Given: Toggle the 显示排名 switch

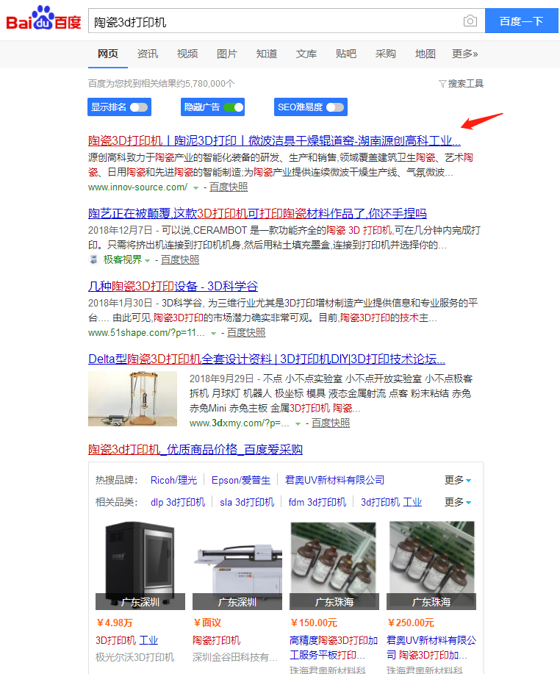Looking at the screenshot, I should pyautogui.click(x=139, y=107).
